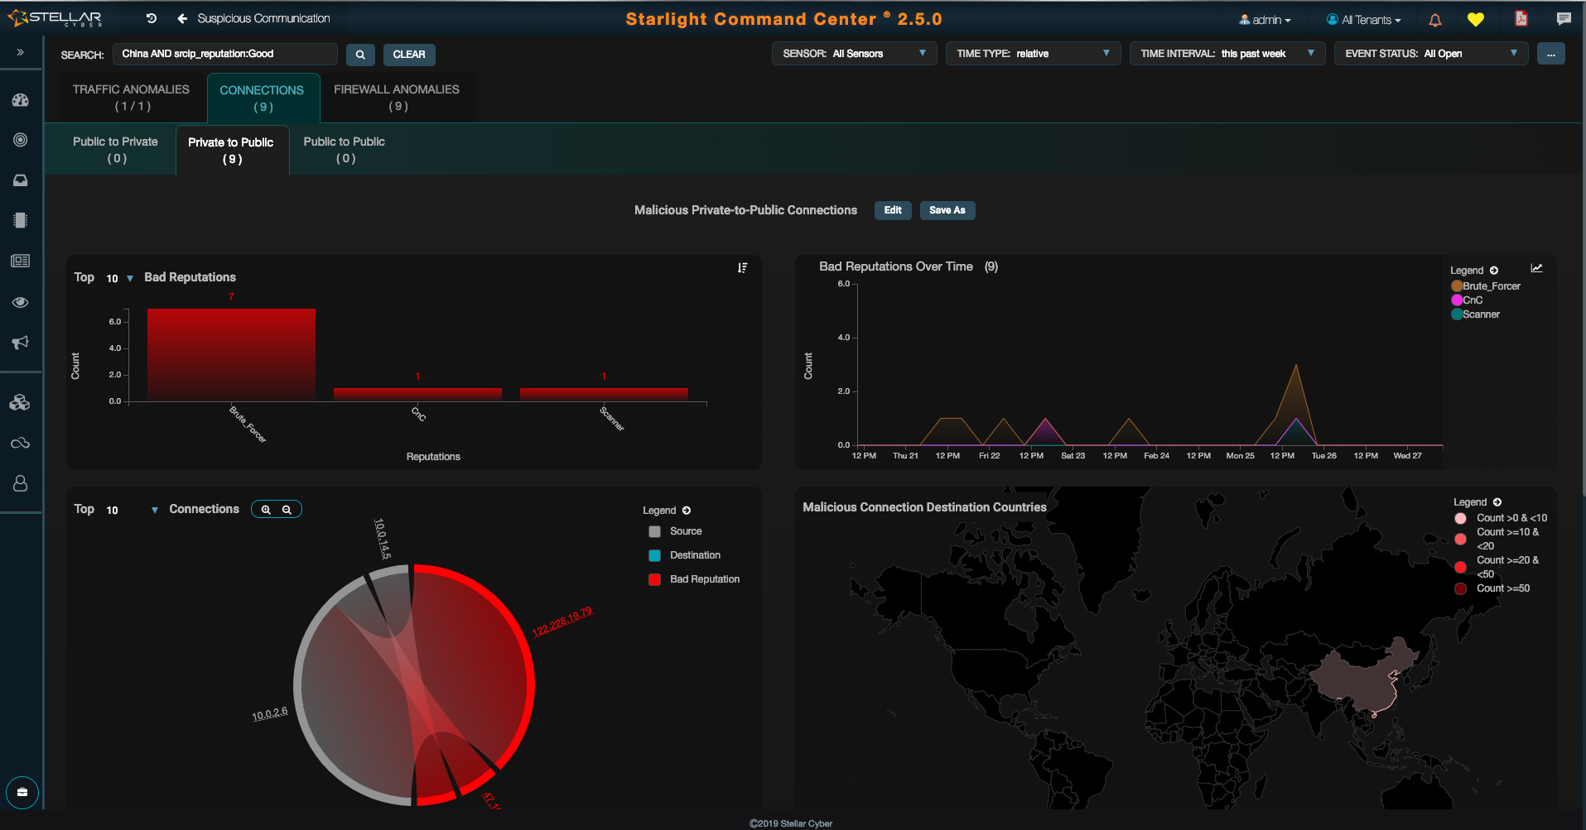Click the 122.228.19.79 chord label
The height and width of the screenshot is (830, 1586).
pos(562,622)
